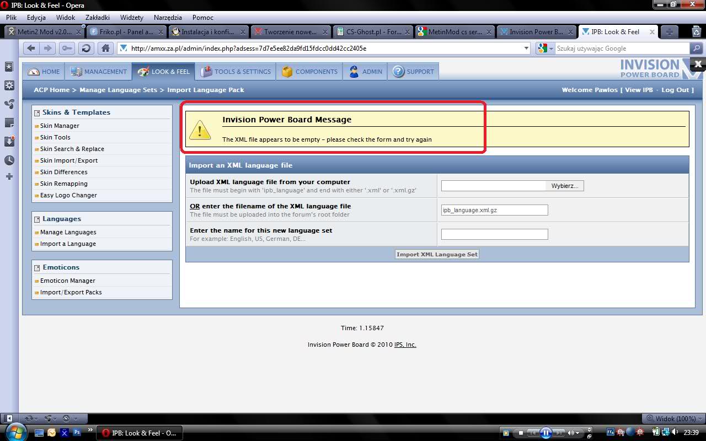Open the Opera Turbo status bar menu
706x441 pixels.
point(69,418)
